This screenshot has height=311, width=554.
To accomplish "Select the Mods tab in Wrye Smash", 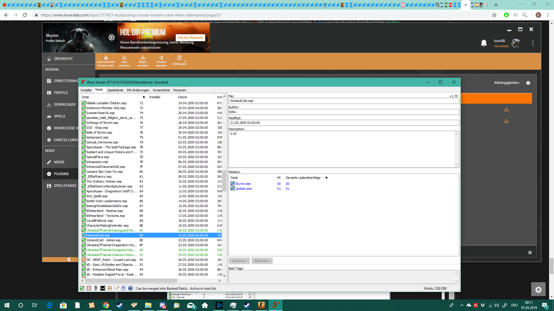I will pyautogui.click(x=99, y=90).
